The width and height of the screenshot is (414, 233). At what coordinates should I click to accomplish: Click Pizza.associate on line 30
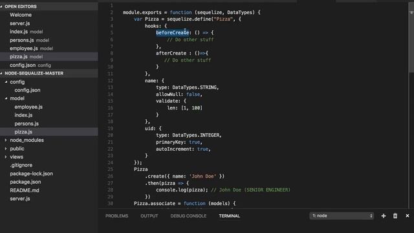pos(155,203)
